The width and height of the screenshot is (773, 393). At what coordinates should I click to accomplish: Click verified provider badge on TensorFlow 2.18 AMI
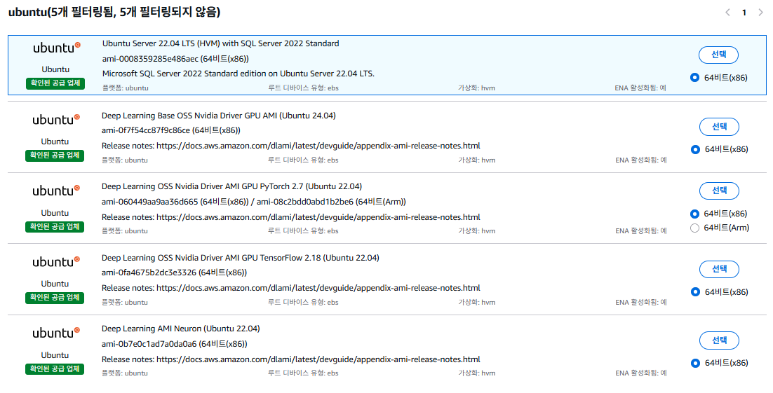pyautogui.click(x=55, y=298)
